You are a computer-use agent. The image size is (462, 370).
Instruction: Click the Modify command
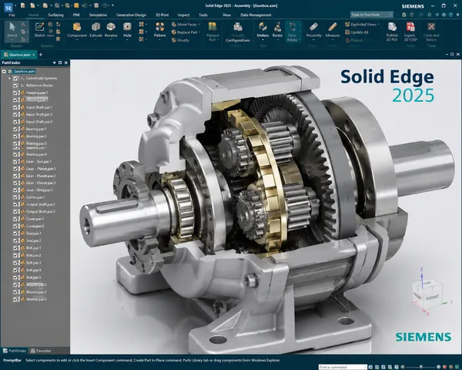point(180,40)
